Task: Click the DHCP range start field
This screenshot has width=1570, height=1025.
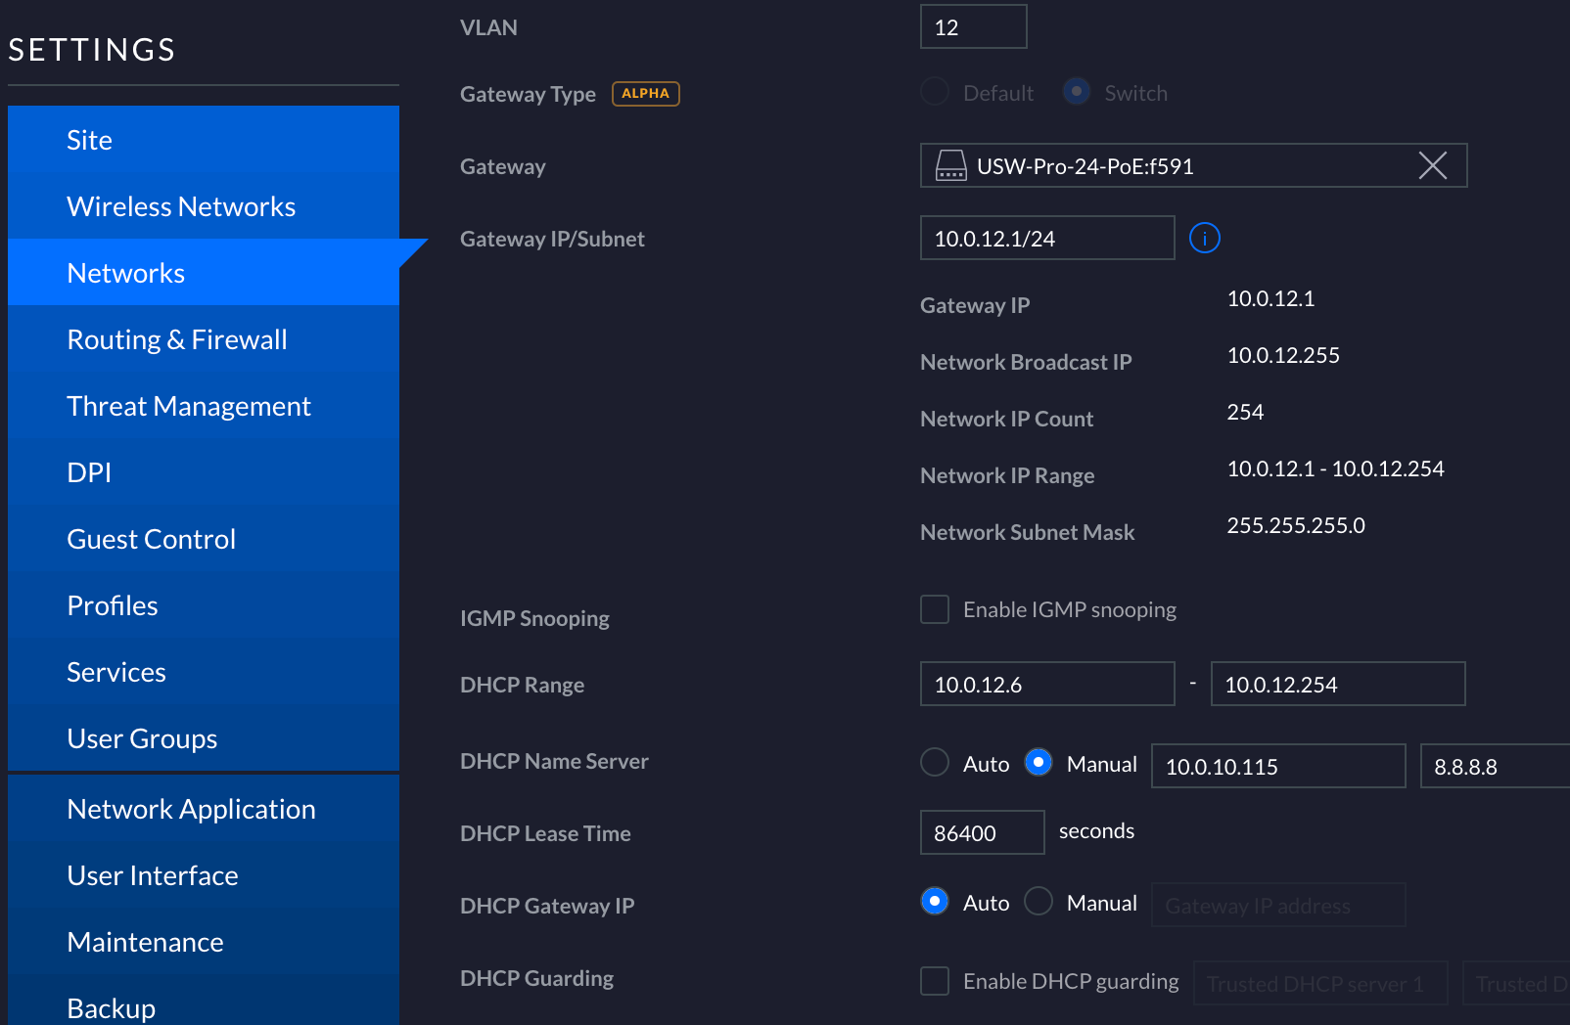Action: pyautogui.click(x=1046, y=685)
